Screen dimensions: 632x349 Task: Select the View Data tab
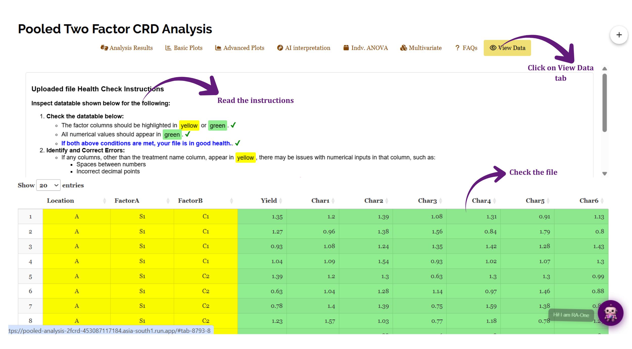507,48
